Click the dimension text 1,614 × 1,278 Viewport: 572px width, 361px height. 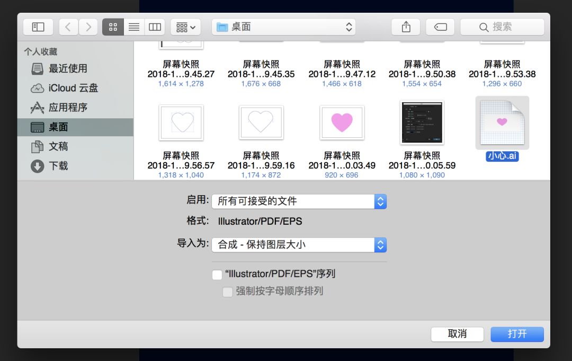click(x=181, y=84)
